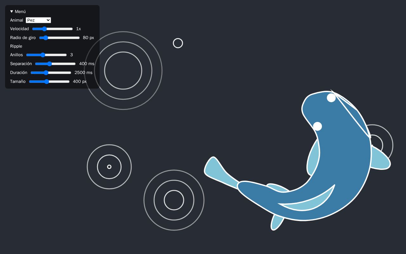Click the Animal label
This screenshot has width=406, height=254.
[16, 20]
